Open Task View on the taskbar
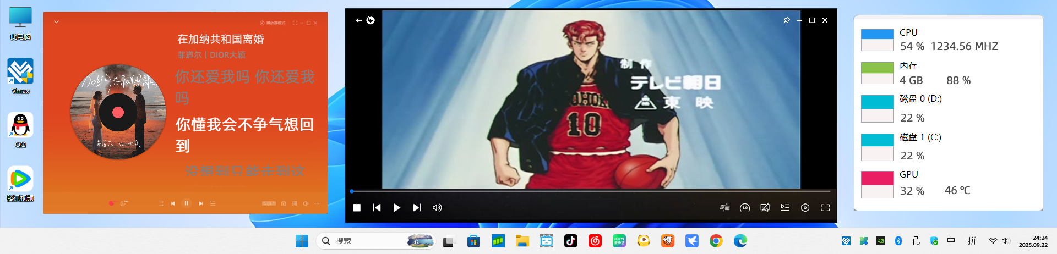This screenshot has width=1057, height=254. tap(449, 241)
